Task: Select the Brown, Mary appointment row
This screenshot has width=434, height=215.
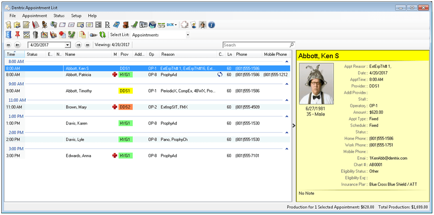Action: tap(147, 107)
